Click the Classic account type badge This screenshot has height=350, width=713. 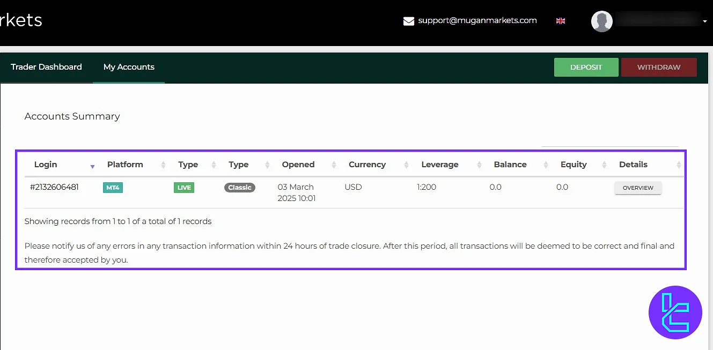click(239, 188)
